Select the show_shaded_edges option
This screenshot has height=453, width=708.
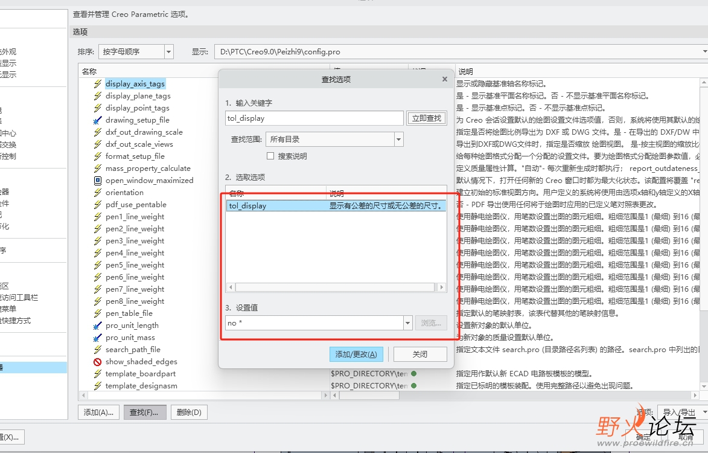[141, 362]
